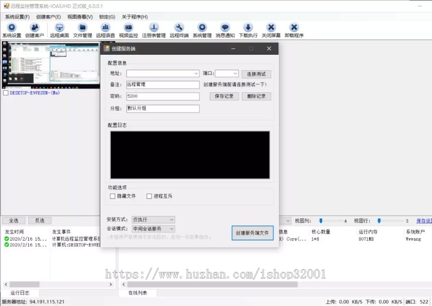Launch the 远程终端 remote terminal
The height and width of the screenshot is (306, 432).
pyautogui.click(x=178, y=30)
